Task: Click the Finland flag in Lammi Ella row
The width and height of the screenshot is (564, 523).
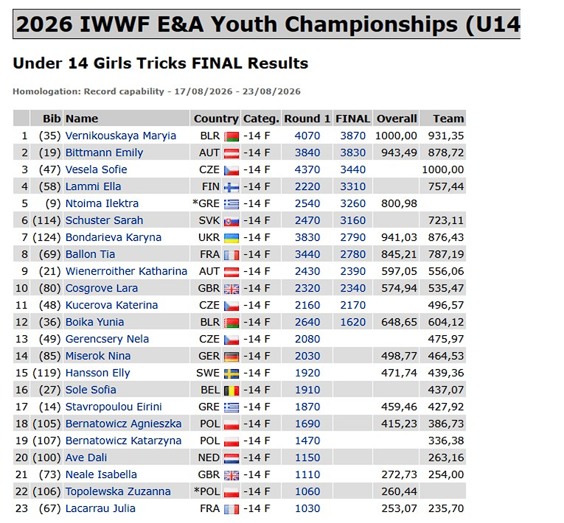Action: [x=231, y=187]
